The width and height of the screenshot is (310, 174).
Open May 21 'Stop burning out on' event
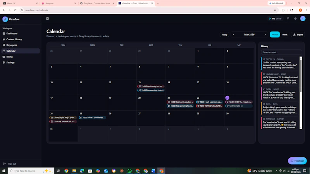[x=180, y=102]
